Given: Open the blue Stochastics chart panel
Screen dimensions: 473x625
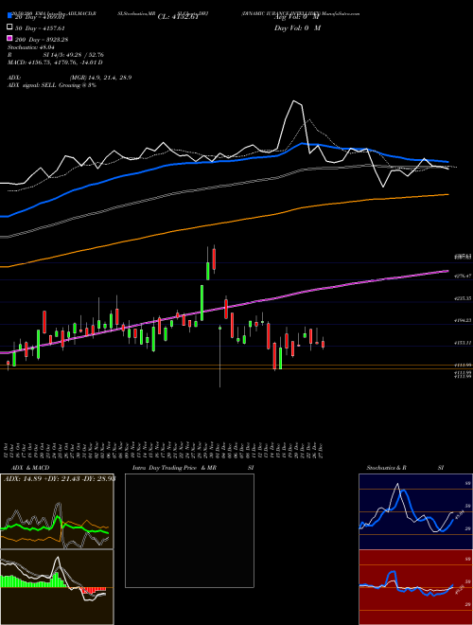Looking at the screenshot, I should (415, 511).
